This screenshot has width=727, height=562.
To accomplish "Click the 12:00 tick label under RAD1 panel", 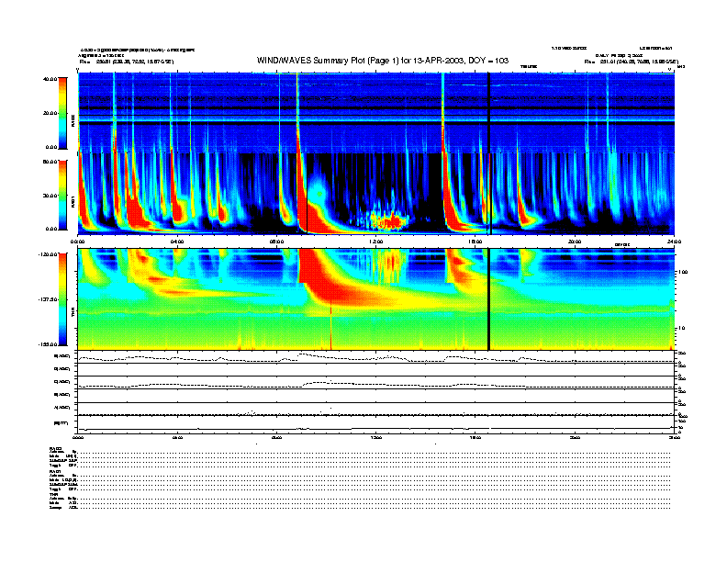I will [376, 242].
